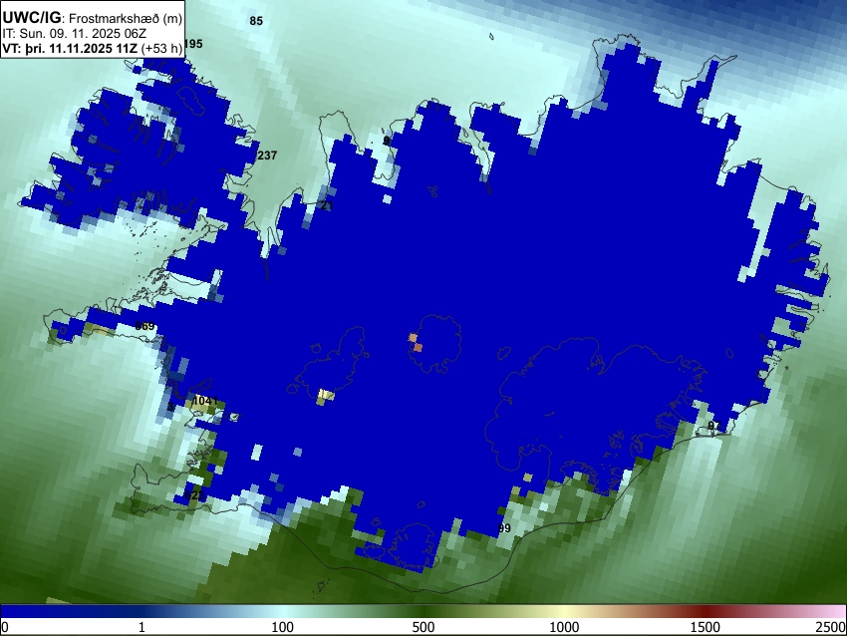This screenshot has height=636, width=847.
Task: Click the "85" value label on the map
Action: 256,21
